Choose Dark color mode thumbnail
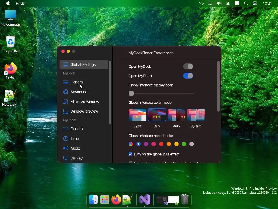278x209 pixels. (x=157, y=115)
